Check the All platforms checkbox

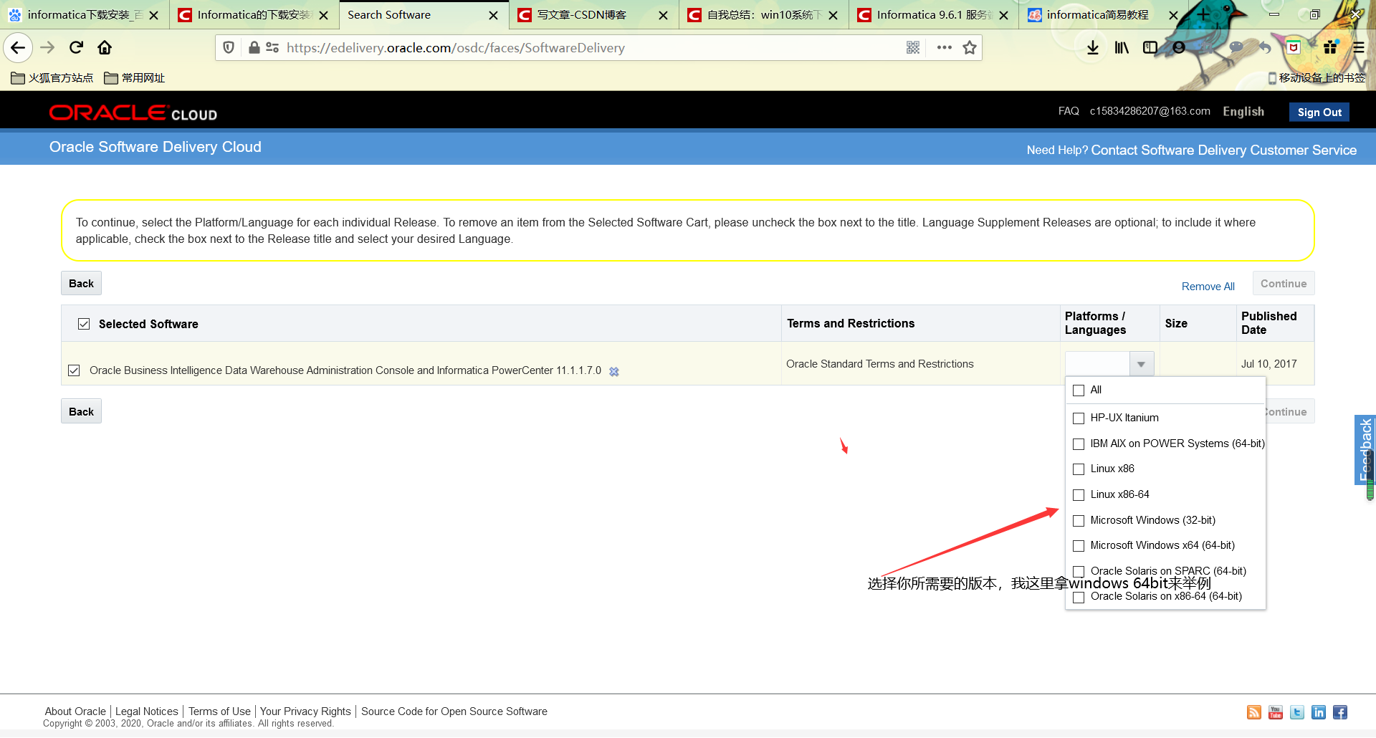pyautogui.click(x=1079, y=390)
